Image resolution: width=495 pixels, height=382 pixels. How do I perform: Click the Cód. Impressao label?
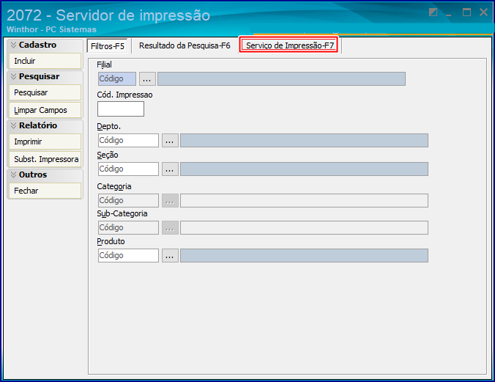(x=124, y=95)
